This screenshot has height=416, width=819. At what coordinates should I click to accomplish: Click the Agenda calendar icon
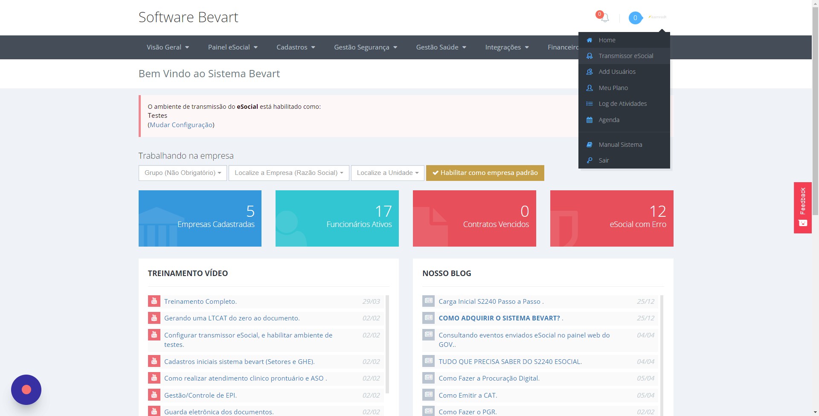pyautogui.click(x=590, y=120)
